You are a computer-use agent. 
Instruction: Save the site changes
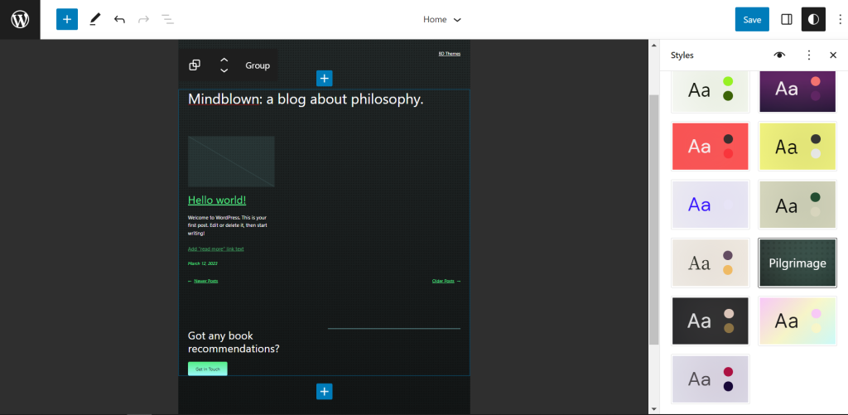click(x=752, y=20)
